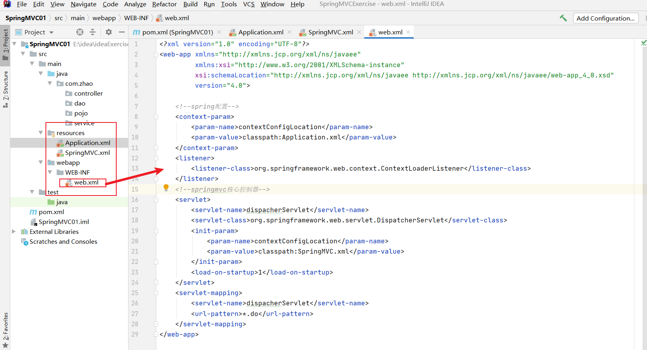This screenshot has width=647, height=350.
Task: Open the 2: Favorites tool window button
Action: pos(5,330)
